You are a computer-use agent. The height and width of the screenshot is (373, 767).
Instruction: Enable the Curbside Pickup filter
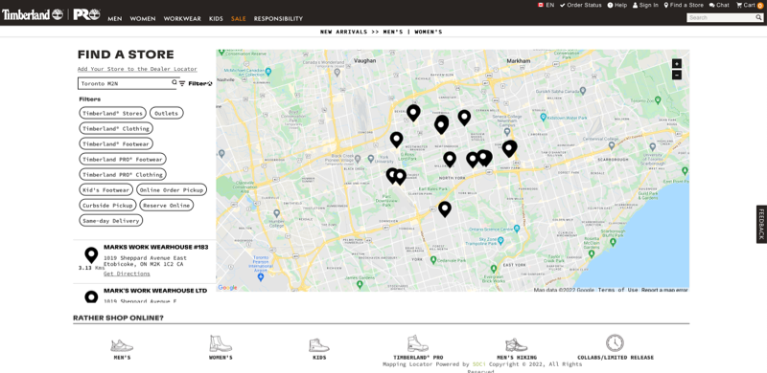[x=107, y=206]
